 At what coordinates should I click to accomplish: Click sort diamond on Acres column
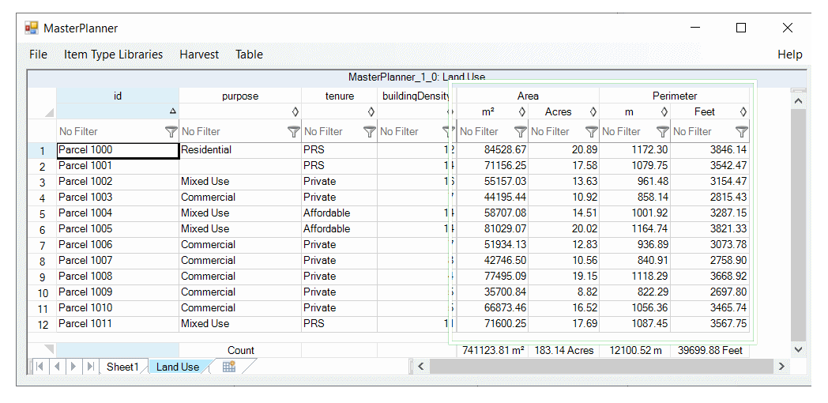coord(593,111)
